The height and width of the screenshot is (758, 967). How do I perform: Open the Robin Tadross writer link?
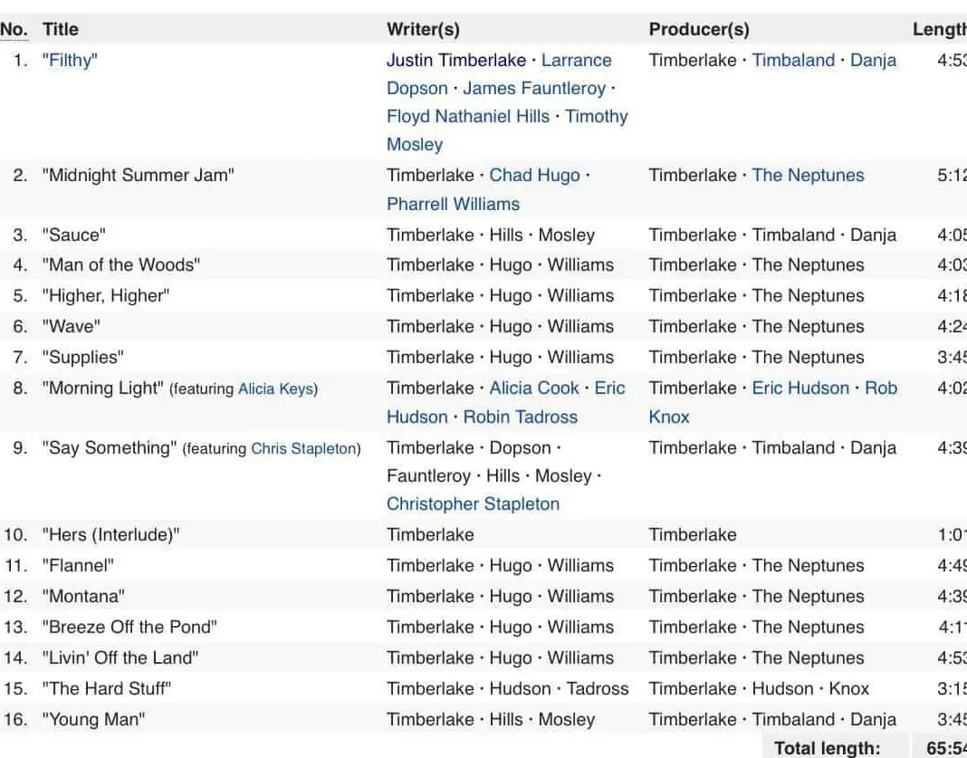point(520,417)
